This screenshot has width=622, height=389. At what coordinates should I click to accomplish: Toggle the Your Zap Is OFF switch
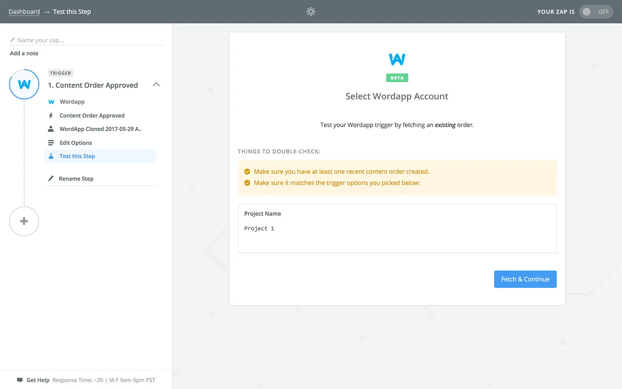pos(596,12)
